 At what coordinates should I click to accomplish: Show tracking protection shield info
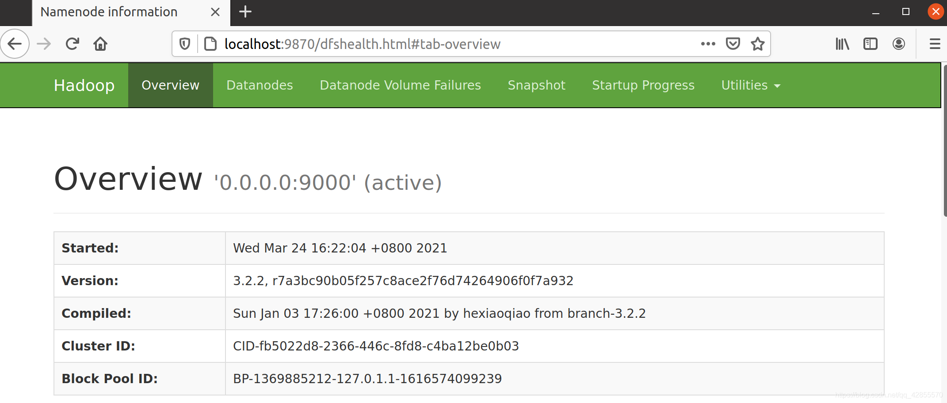[185, 44]
